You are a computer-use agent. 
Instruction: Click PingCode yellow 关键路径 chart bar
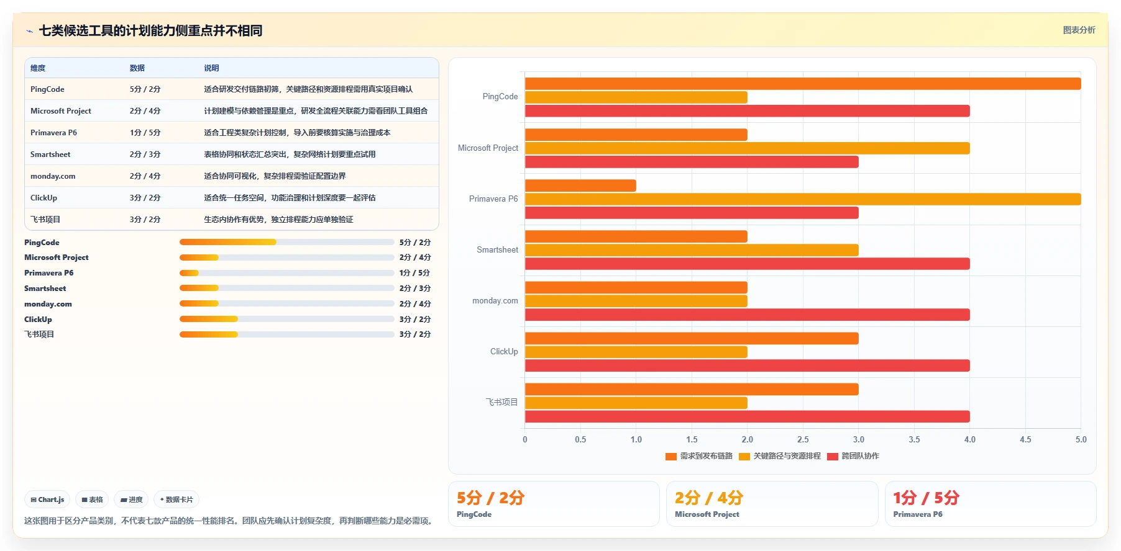pos(636,97)
